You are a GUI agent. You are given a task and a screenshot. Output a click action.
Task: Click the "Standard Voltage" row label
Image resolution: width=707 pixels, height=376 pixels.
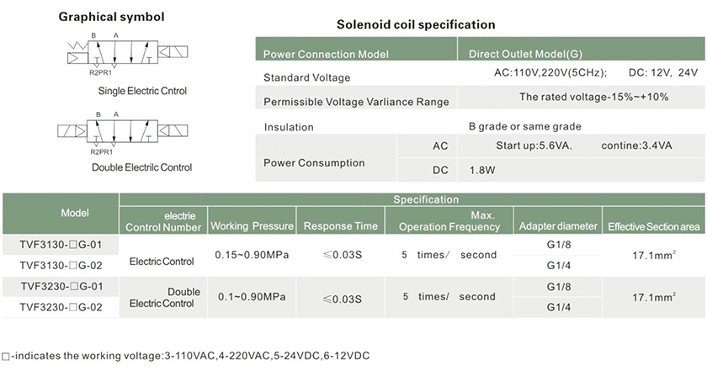[306, 78]
